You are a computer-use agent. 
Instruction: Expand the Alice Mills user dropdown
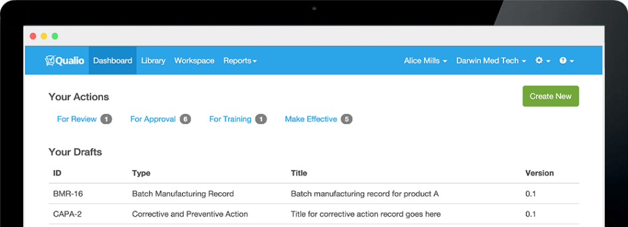pos(426,61)
